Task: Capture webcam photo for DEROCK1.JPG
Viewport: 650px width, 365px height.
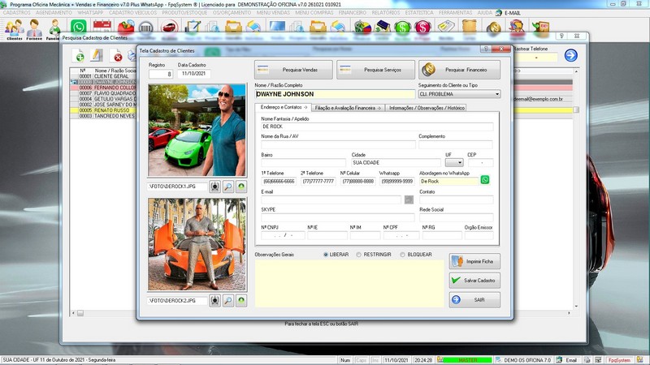Action: (x=214, y=187)
